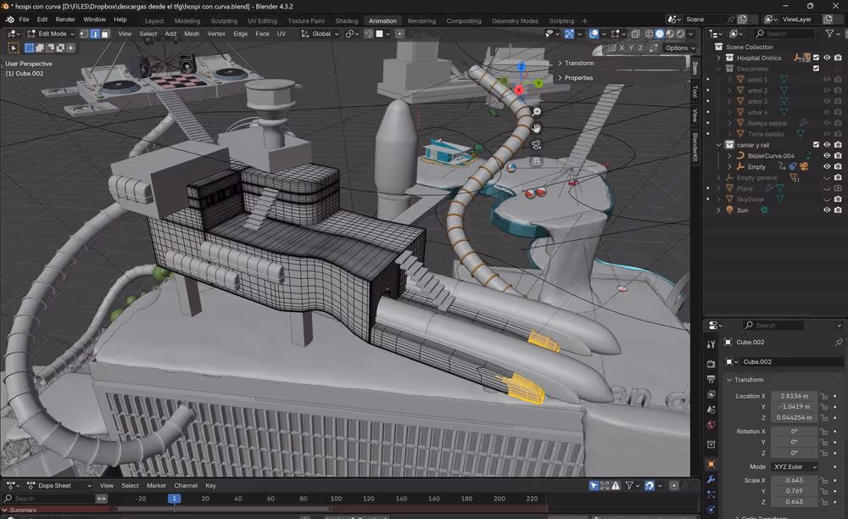This screenshot has height=519, width=848.
Task: Toggle camera view gizmo in viewport
Action: click(x=536, y=145)
